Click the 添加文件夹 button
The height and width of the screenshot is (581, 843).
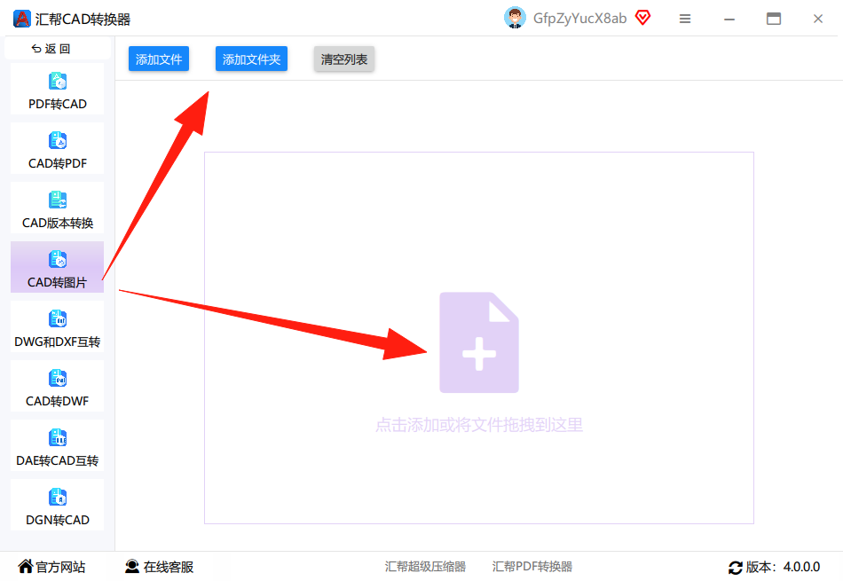tap(251, 59)
